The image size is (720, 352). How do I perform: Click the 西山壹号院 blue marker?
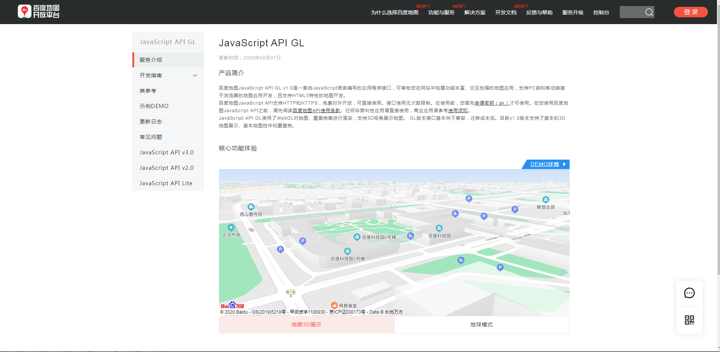[x=251, y=206]
